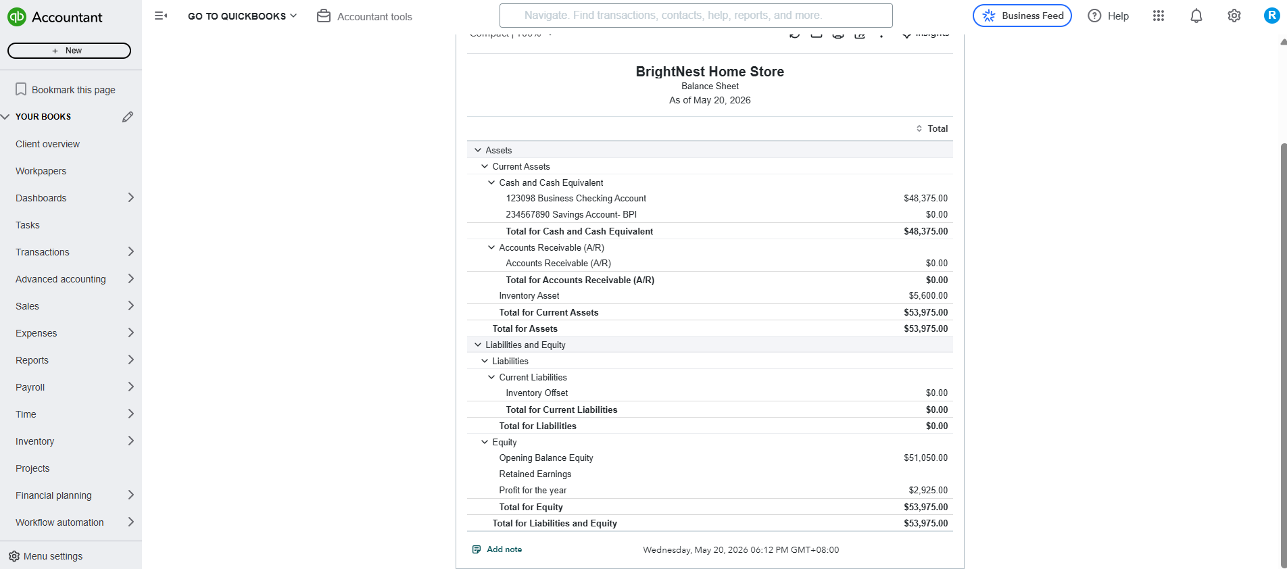Open the Profit for the year amount $2,925.00

coord(928,491)
